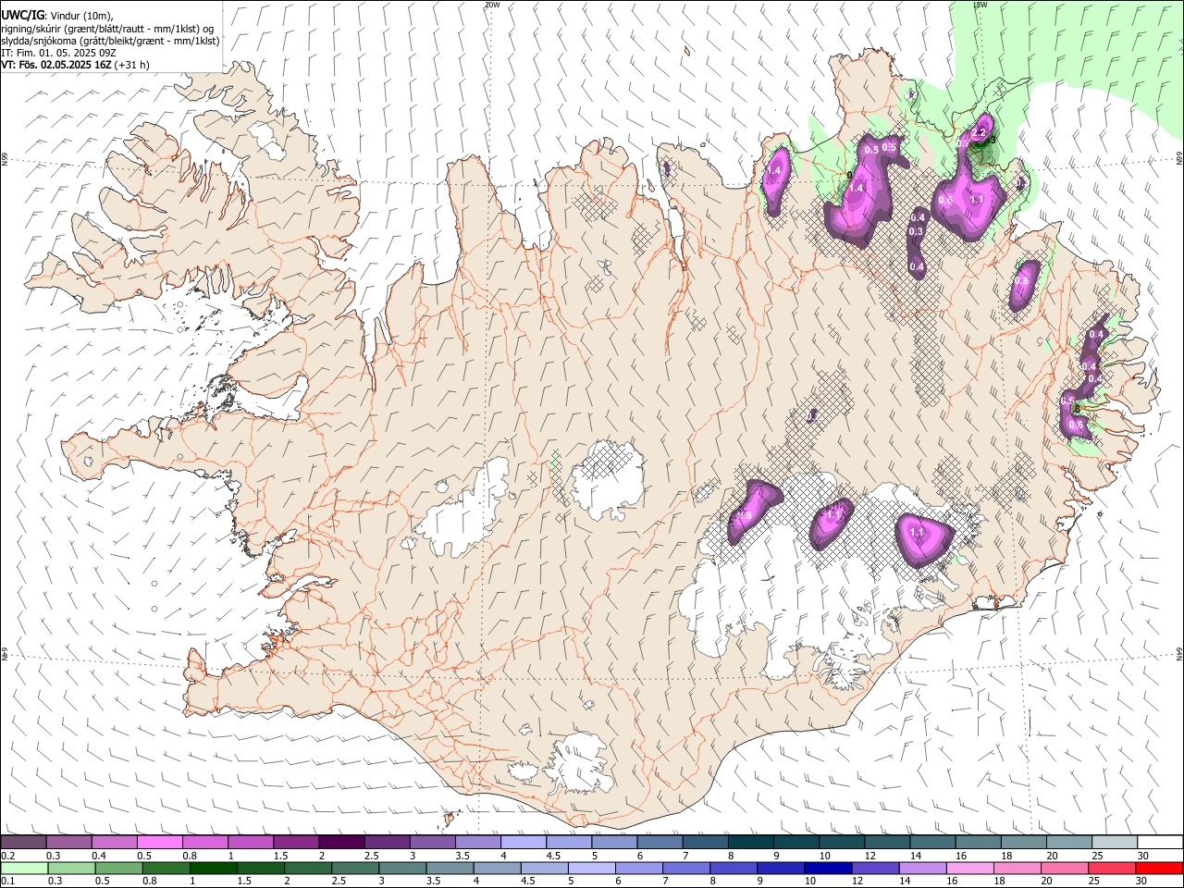Click the '30' label in the bottom legend row
Viewport: 1184px width, 888px height.
[x=1141, y=882]
